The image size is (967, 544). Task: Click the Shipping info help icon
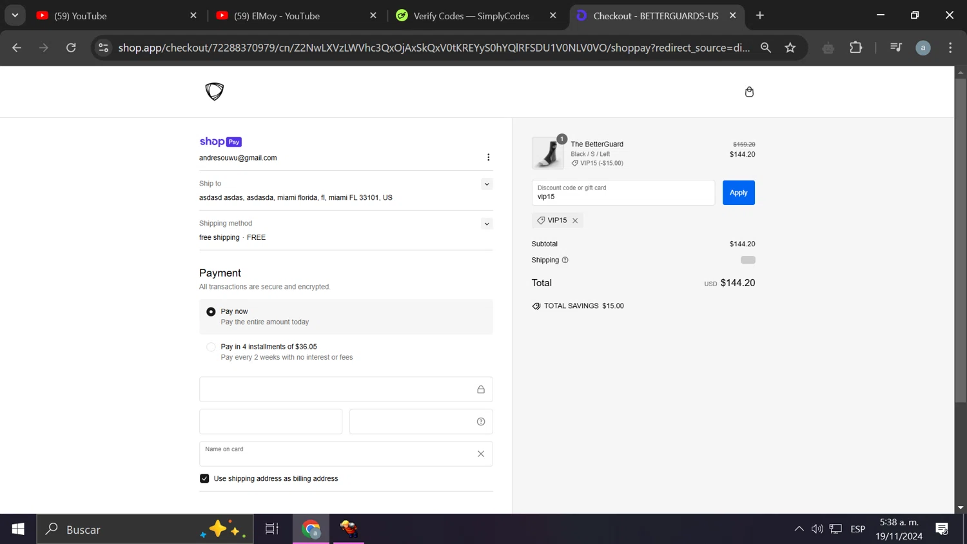(x=565, y=260)
